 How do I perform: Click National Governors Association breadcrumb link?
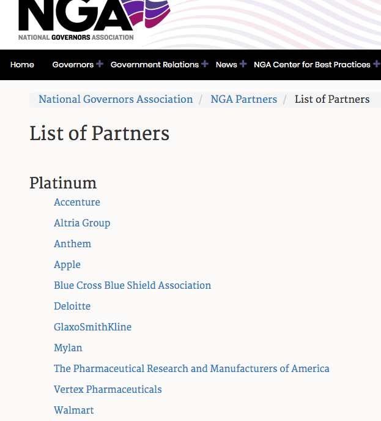[x=116, y=99]
